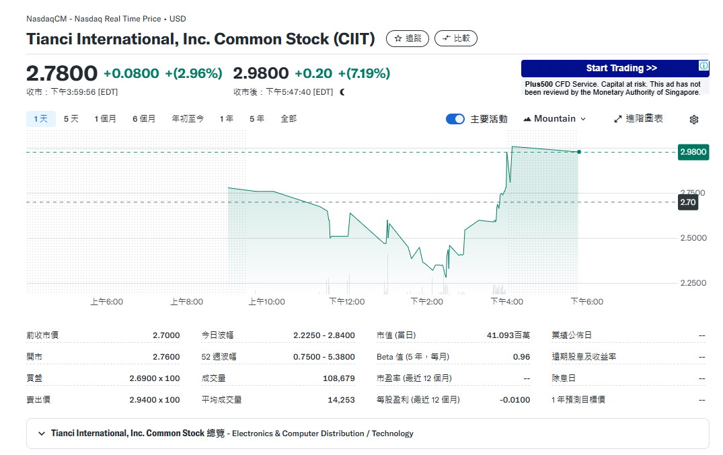The image size is (723, 455).
Task: Click the 市值 value 41.093百萬
Action: (x=508, y=335)
